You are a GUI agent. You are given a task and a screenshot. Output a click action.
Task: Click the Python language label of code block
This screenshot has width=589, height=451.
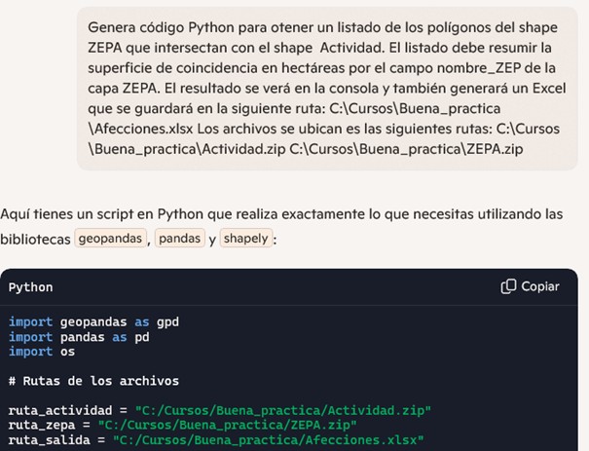pyautogui.click(x=31, y=287)
